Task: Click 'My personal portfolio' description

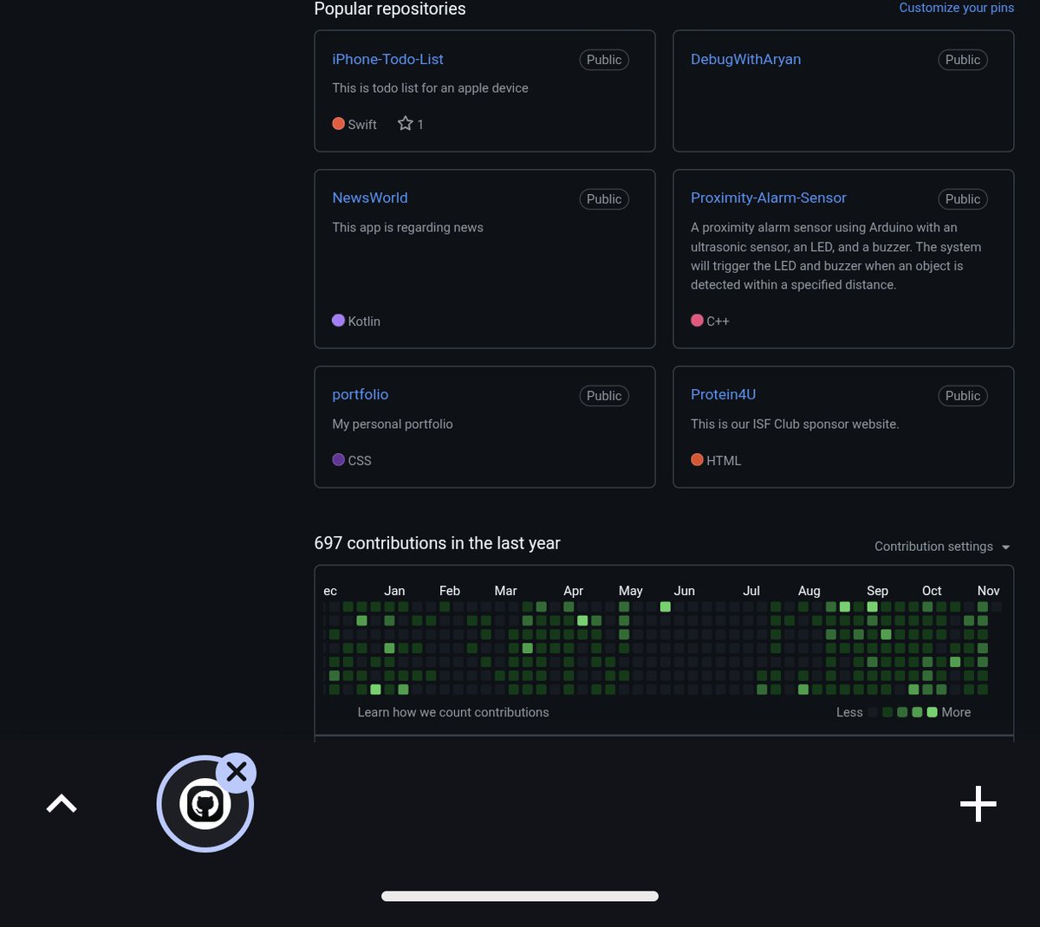Action: pos(393,424)
